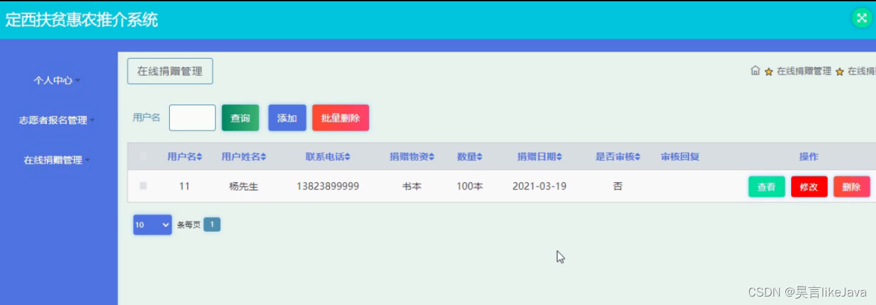Sort by 捐赠日期 column arrows
876x305 pixels.
559,157
